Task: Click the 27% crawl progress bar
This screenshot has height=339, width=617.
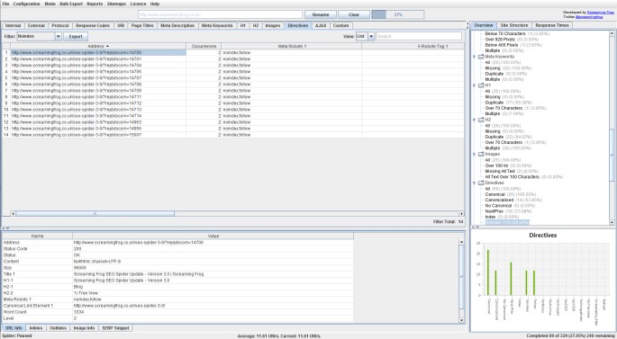Action: (398, 14)
